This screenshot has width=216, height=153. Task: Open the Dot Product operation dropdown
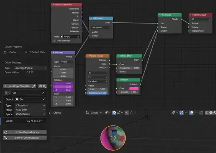(x=101, y=27)
